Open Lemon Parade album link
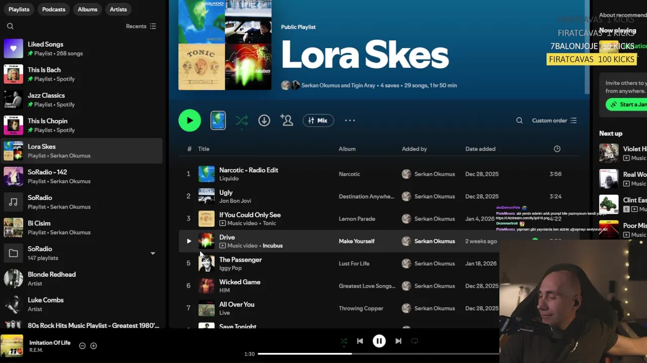Image resolution: width=647 pixels, height=363 pixels. pos(357,219)
